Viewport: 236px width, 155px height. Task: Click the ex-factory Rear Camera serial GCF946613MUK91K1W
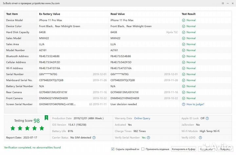[53, 92]
